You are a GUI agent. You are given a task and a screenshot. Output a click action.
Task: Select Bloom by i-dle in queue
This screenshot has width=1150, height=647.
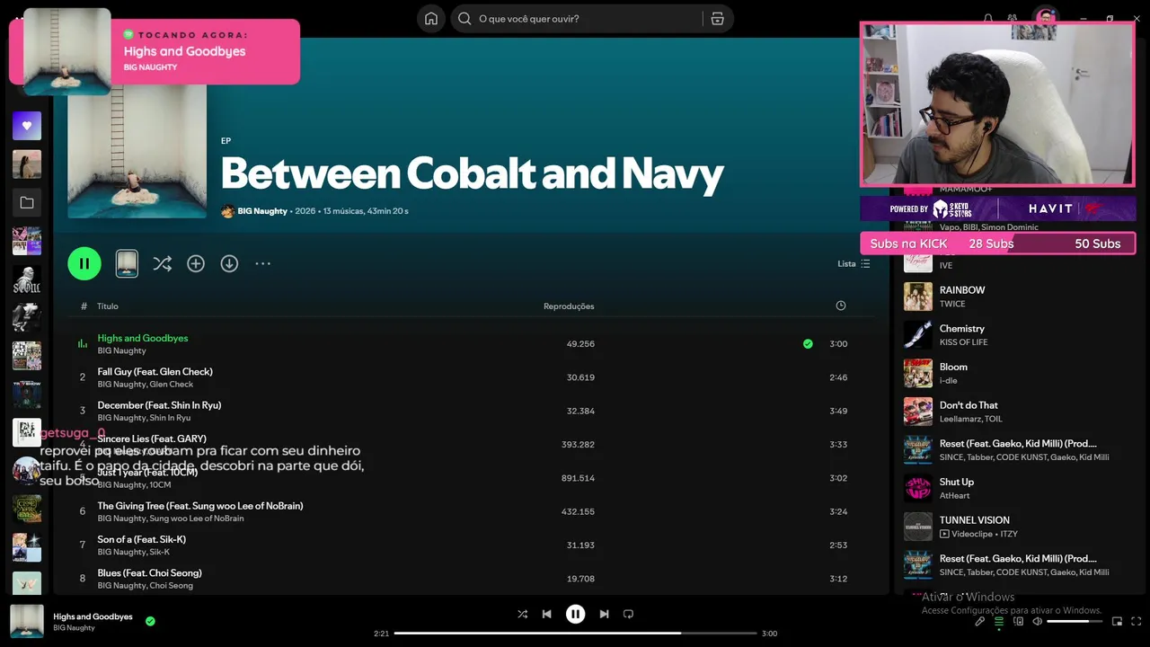click(x=953, y=367)
